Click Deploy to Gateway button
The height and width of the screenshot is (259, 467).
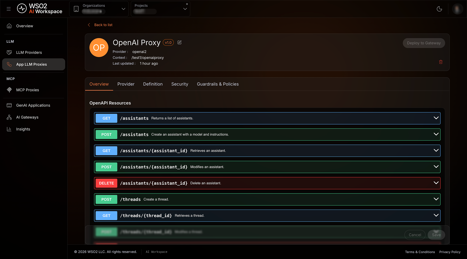[x=424, y=43]
